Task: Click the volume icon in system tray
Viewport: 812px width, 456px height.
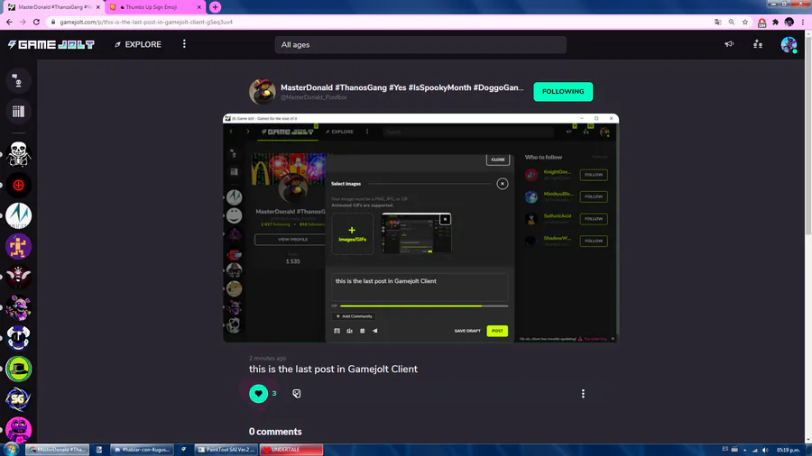Action: pos(765,450)
